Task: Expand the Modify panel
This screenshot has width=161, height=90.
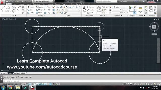Action: (41, 15)
